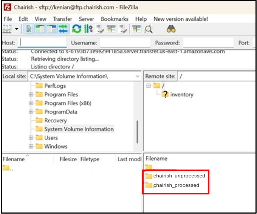257x214 pixels.
Task: Click the 'Connected to s-6193b73e9e294185a' status line
Action: tap(128, 51)
